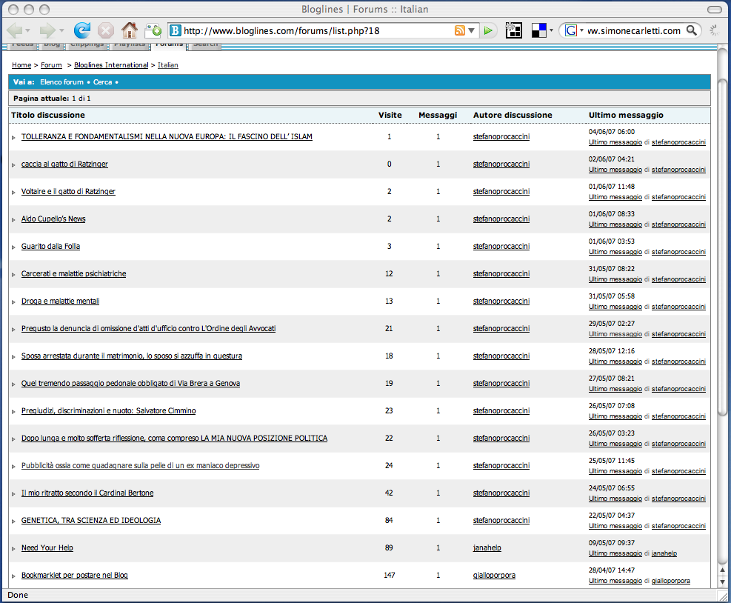The height and width of the screenshot is (603, 731).
Task: Open the Forward button history dropdown
Action: pyautogui.click(x=61, y=31)
